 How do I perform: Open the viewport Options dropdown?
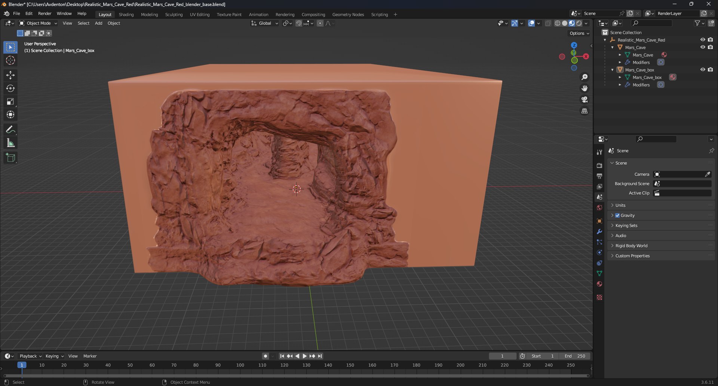pyautogui.click(x=579, y=33)
